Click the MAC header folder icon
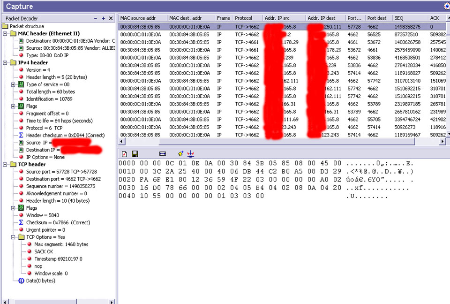 [13, 34]
